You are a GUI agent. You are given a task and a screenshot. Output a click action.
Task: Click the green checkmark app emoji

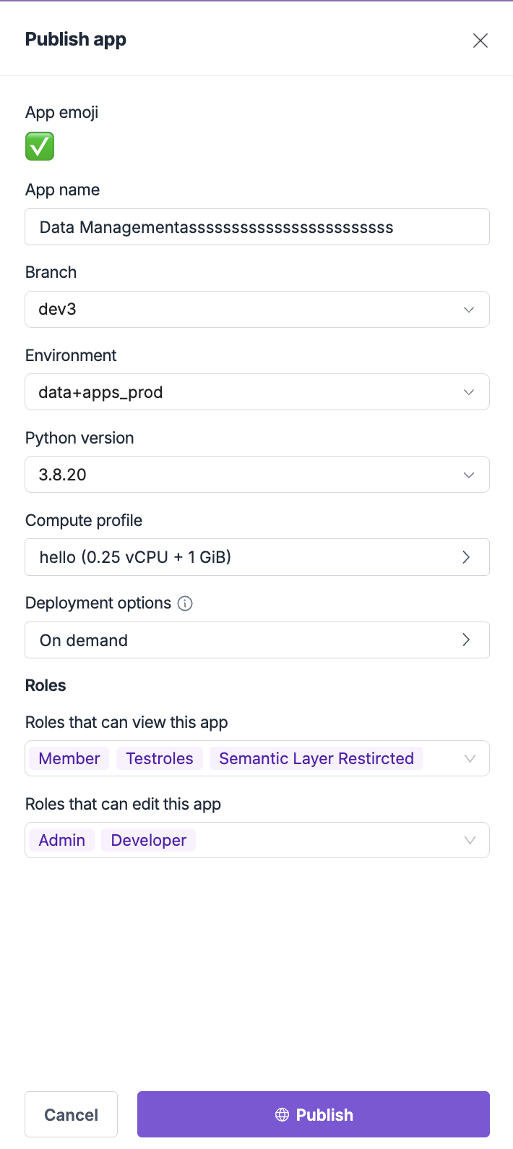pos(40,147)
